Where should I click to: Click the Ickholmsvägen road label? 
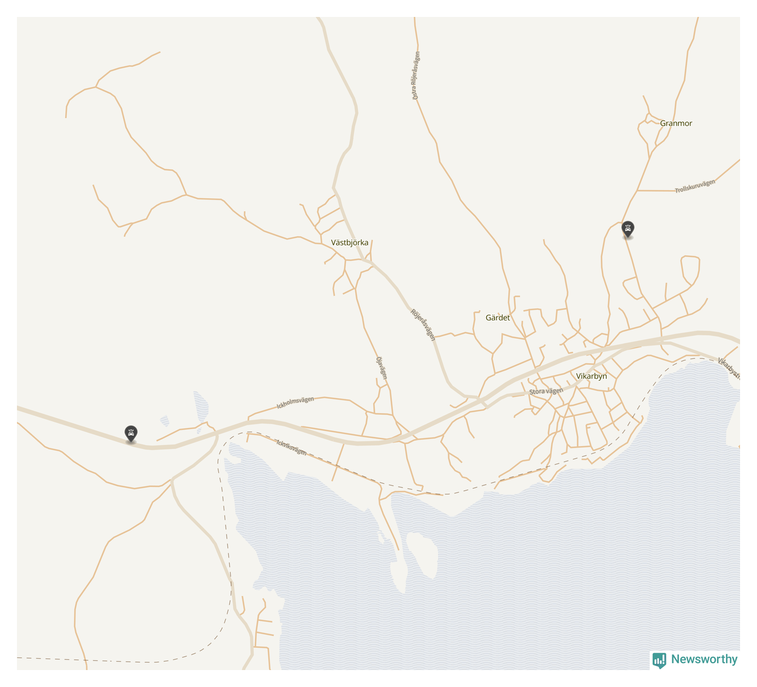pos(295,403)
